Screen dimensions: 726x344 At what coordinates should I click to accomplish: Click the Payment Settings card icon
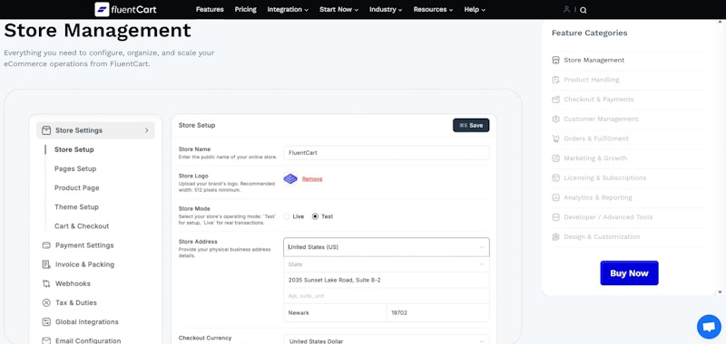click(x=46, y=245)
